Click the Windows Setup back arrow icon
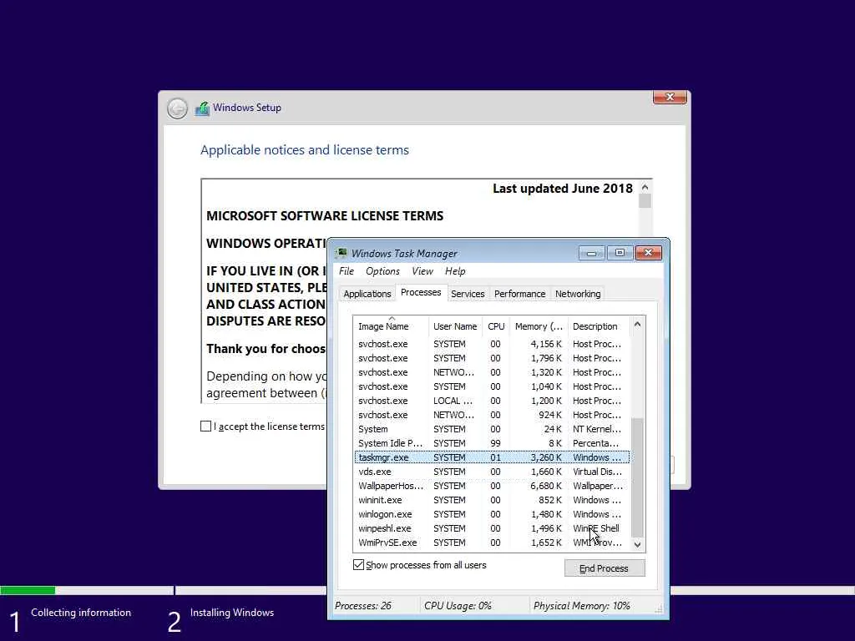This screenshot has height=641, width=855. point(177,109)
